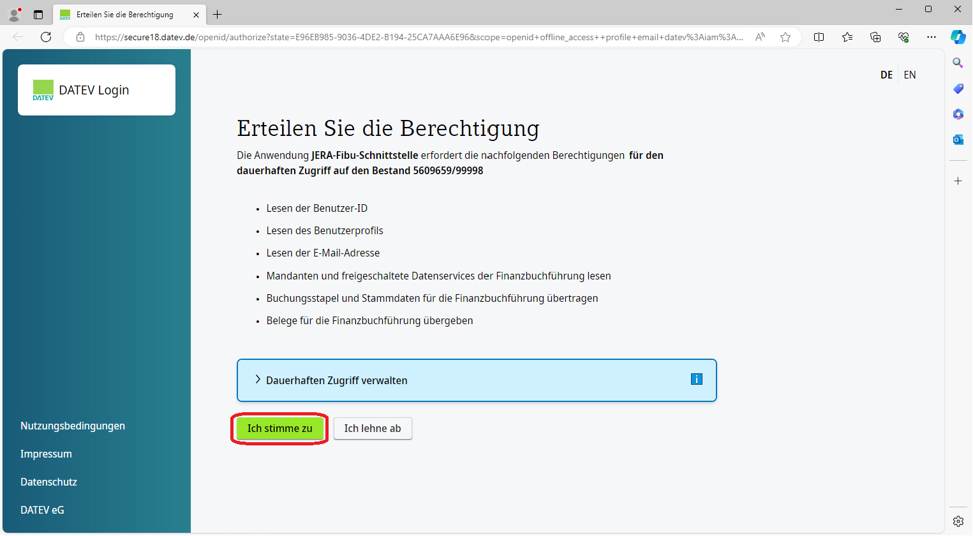Decline with Ich lehne ab button
The width and height of the screenshot is (973, 536).
[373, 428]
